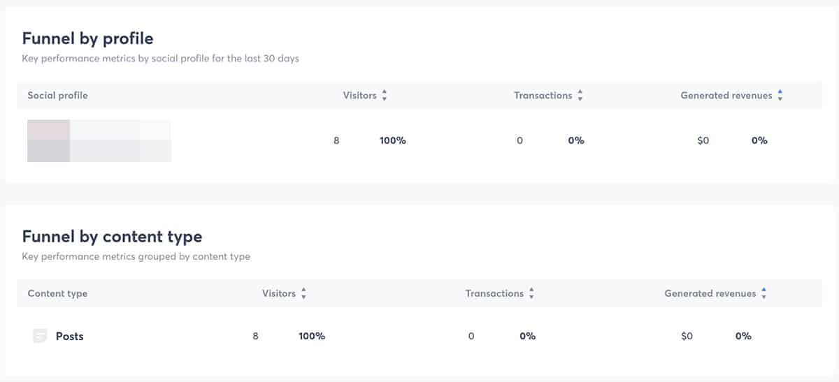Viewport: 839px width, 382px height.
Task: Select the $0 revenue value in Posts row
Action: [687, 336]
